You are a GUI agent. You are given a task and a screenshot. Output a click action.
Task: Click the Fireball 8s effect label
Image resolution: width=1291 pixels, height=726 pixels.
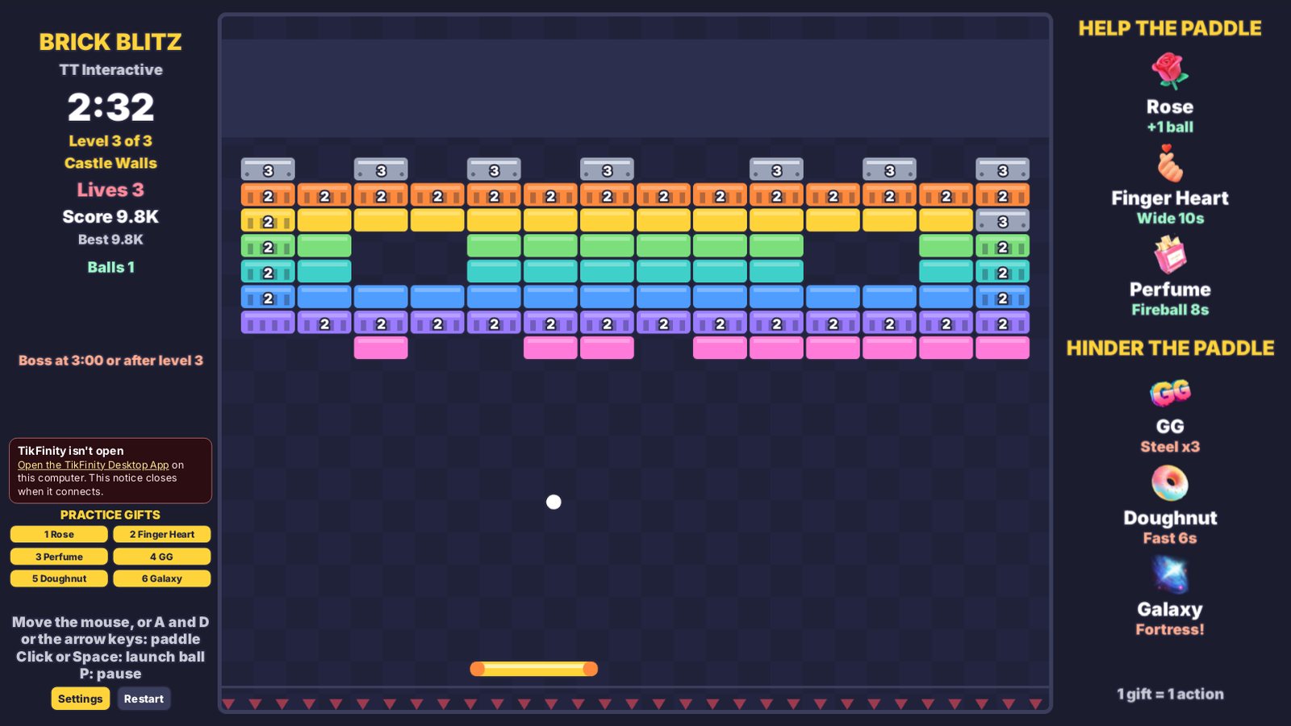pyautogui.click(x=1170, y=310)
